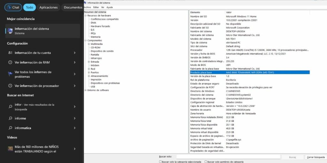
Task: Enable Buscar solo nombres de categoría checkbox
Action: coord(206,161)
